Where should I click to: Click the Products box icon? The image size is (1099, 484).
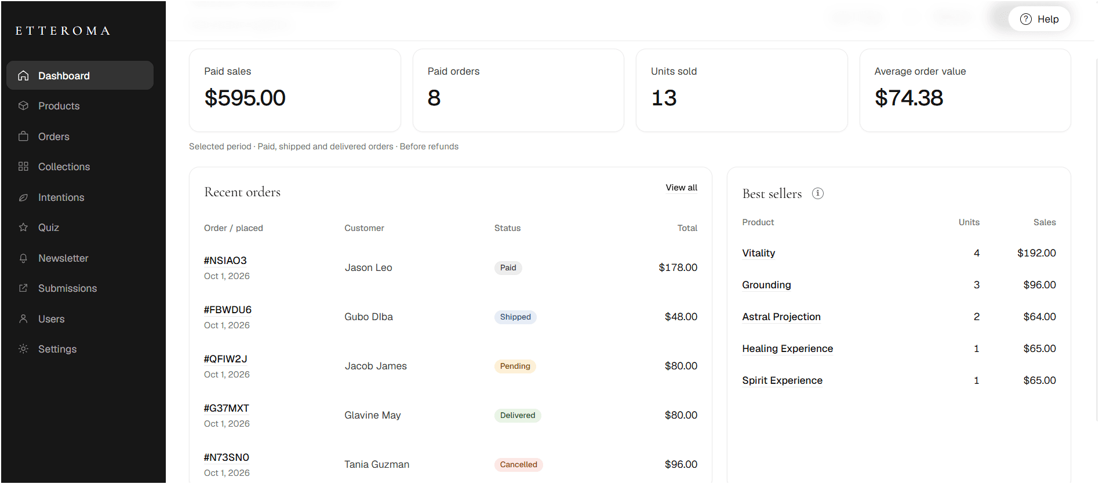pyautogui.click(x=23, y=106)
